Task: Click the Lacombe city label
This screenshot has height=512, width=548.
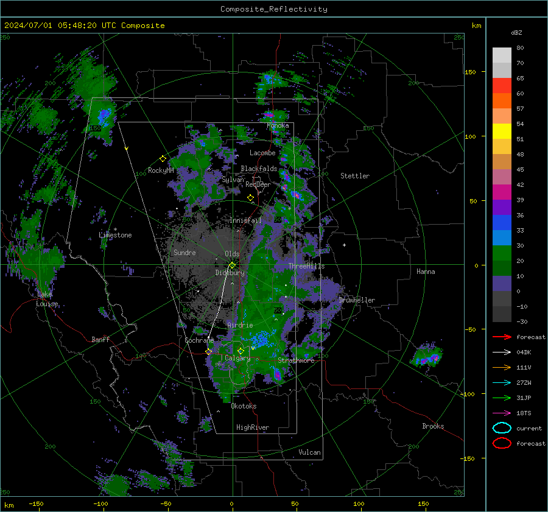Action: 262,153
